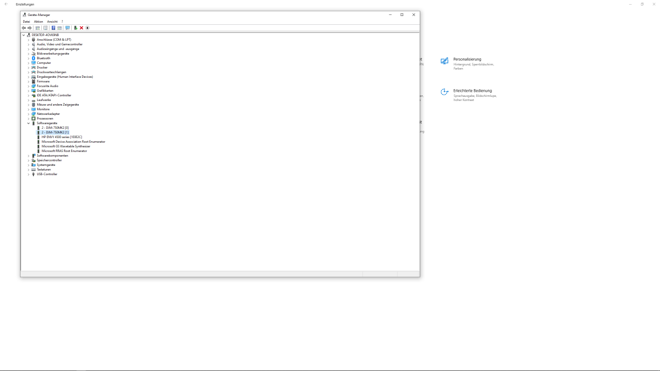This screenshot has width=660, height=371.
Task: Open Erleichterte Bedienung in Einstellungen window
Action: [x=469, y=95]
